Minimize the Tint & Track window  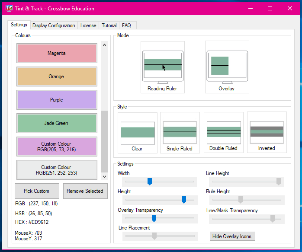click(251, 8)
